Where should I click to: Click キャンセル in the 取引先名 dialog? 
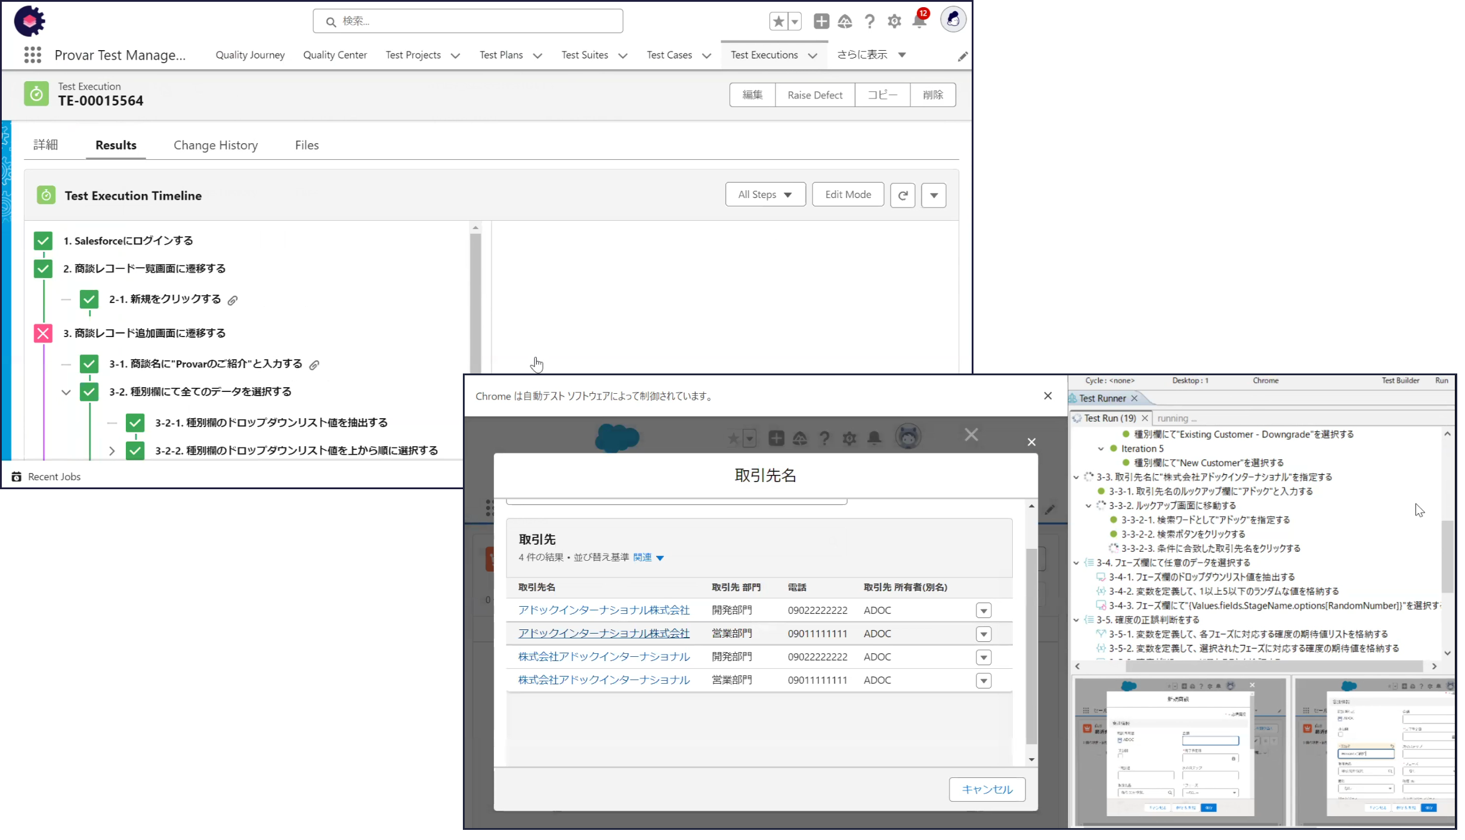[x=987, y=789]
